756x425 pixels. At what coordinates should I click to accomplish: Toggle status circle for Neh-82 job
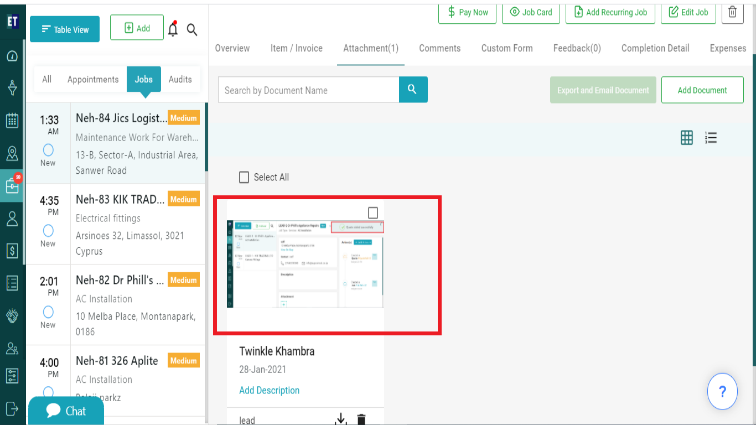tap(48, 312)
